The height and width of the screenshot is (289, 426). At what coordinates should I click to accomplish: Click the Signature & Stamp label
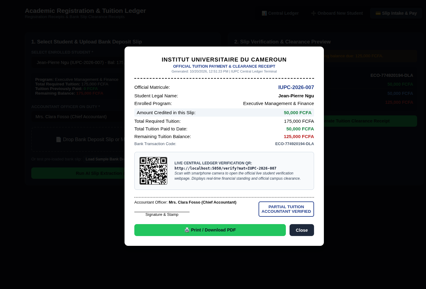point(162,215)
